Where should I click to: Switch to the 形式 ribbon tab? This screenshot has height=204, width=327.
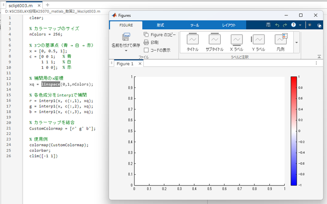click(160, 25)
